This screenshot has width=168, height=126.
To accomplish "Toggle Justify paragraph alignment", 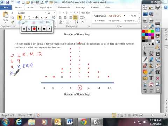I will pyautogui.click(x=75, y=17).
